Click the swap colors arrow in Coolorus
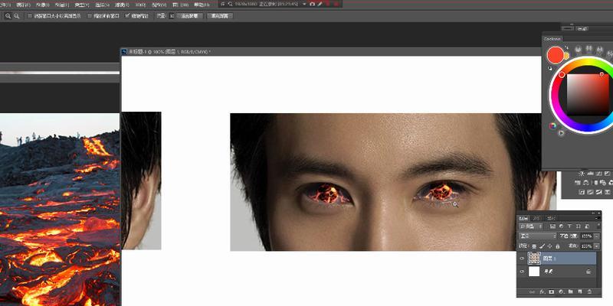The image size is (613, 306). (x=566, y=47)
